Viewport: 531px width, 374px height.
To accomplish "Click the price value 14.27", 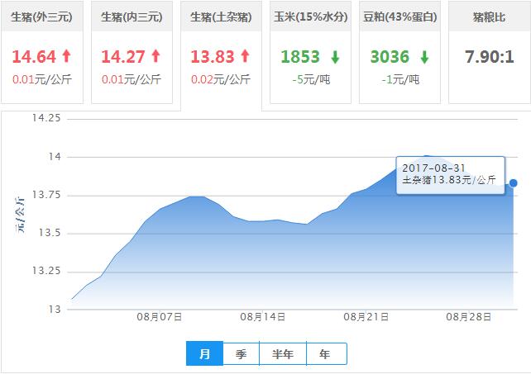I will [123, 56].
